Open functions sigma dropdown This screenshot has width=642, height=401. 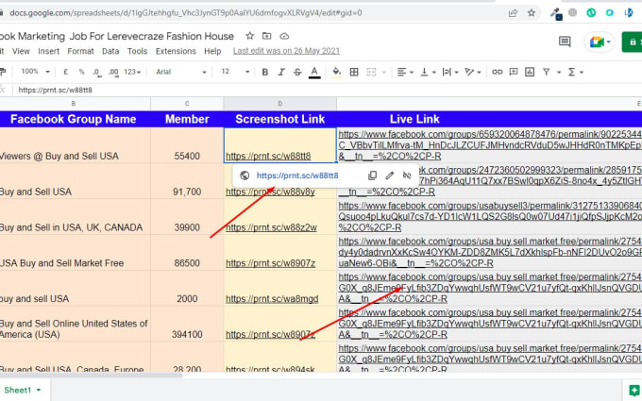575,72
